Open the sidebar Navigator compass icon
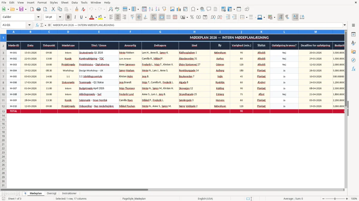 click(x=353, y=60)
